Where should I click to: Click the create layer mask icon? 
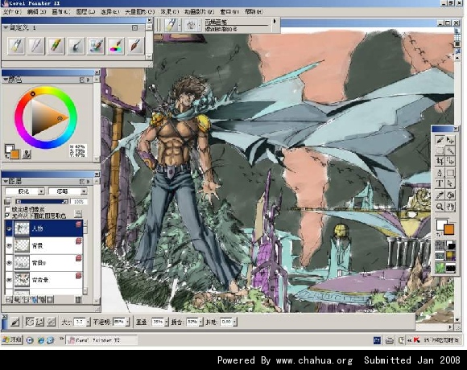click(x=50, y=299)
